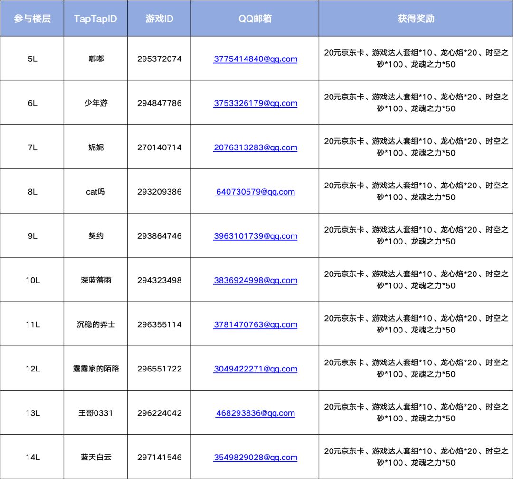The image size is (513, 479).
Task: Select the reward cell in row 9L
Action: pos(416,235)
